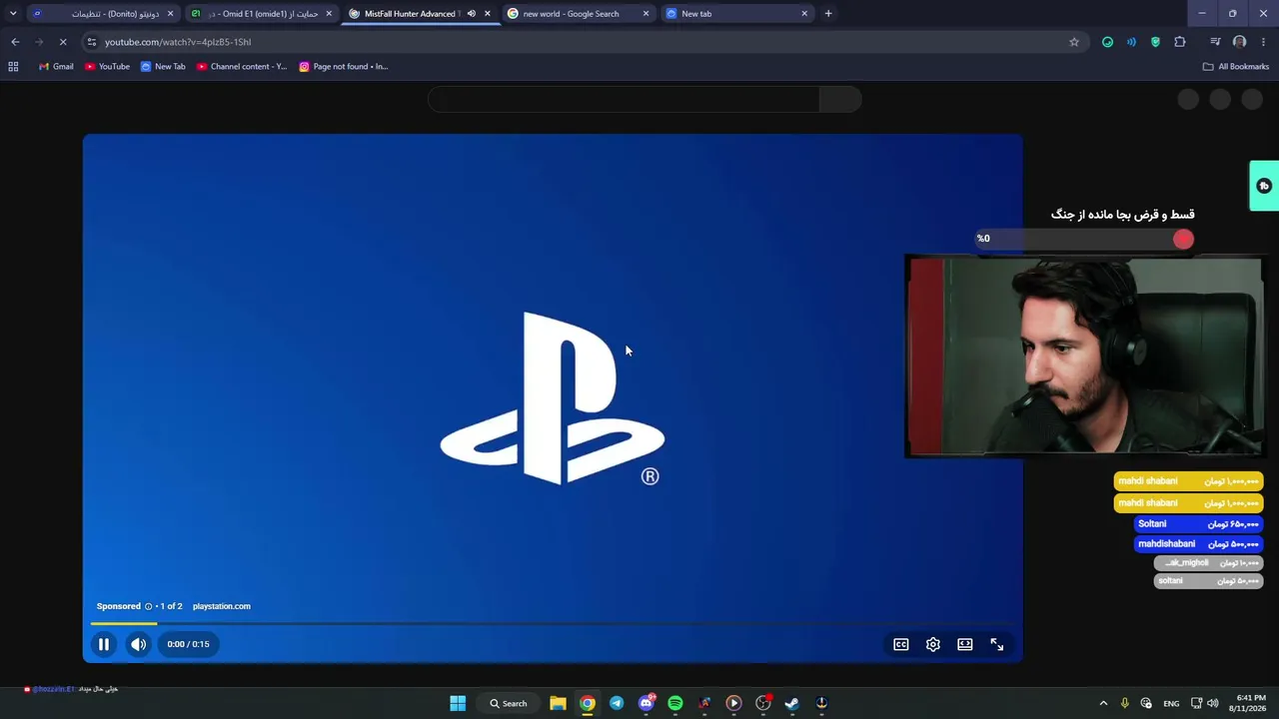Open video player settings gear
The width and height of the screenshot is (1279, 719).
coord(933,645)
